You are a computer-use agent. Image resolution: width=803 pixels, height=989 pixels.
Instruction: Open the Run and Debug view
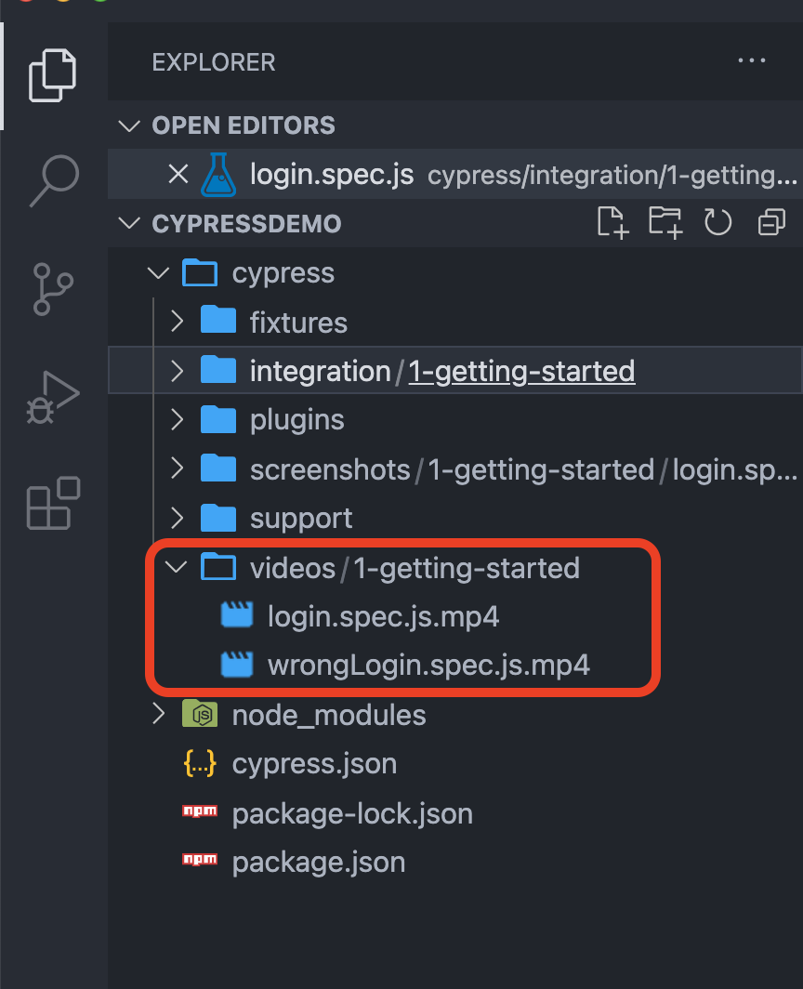coord(54,397)
